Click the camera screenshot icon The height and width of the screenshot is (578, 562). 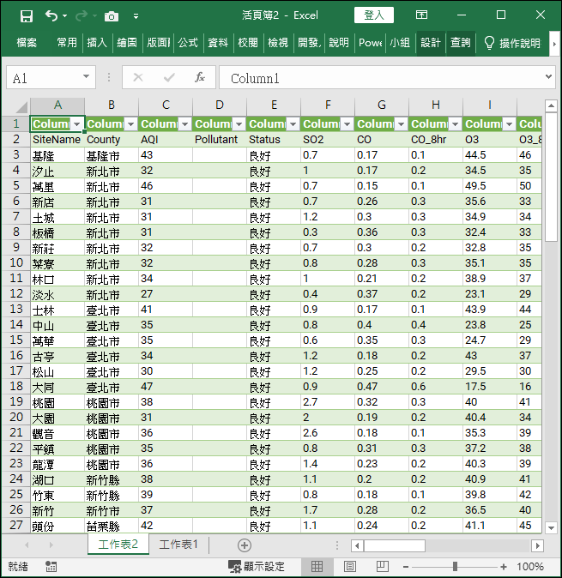(x=112, y=16)
